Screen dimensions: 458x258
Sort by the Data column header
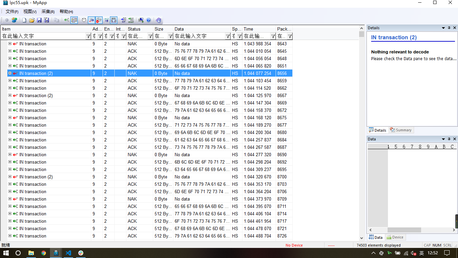point(202,29)
